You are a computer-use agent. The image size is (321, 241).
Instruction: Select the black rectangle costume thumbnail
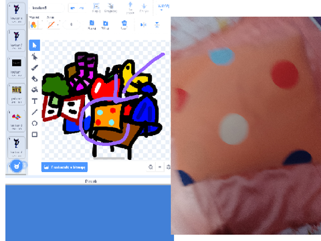(x=17, y=67)
